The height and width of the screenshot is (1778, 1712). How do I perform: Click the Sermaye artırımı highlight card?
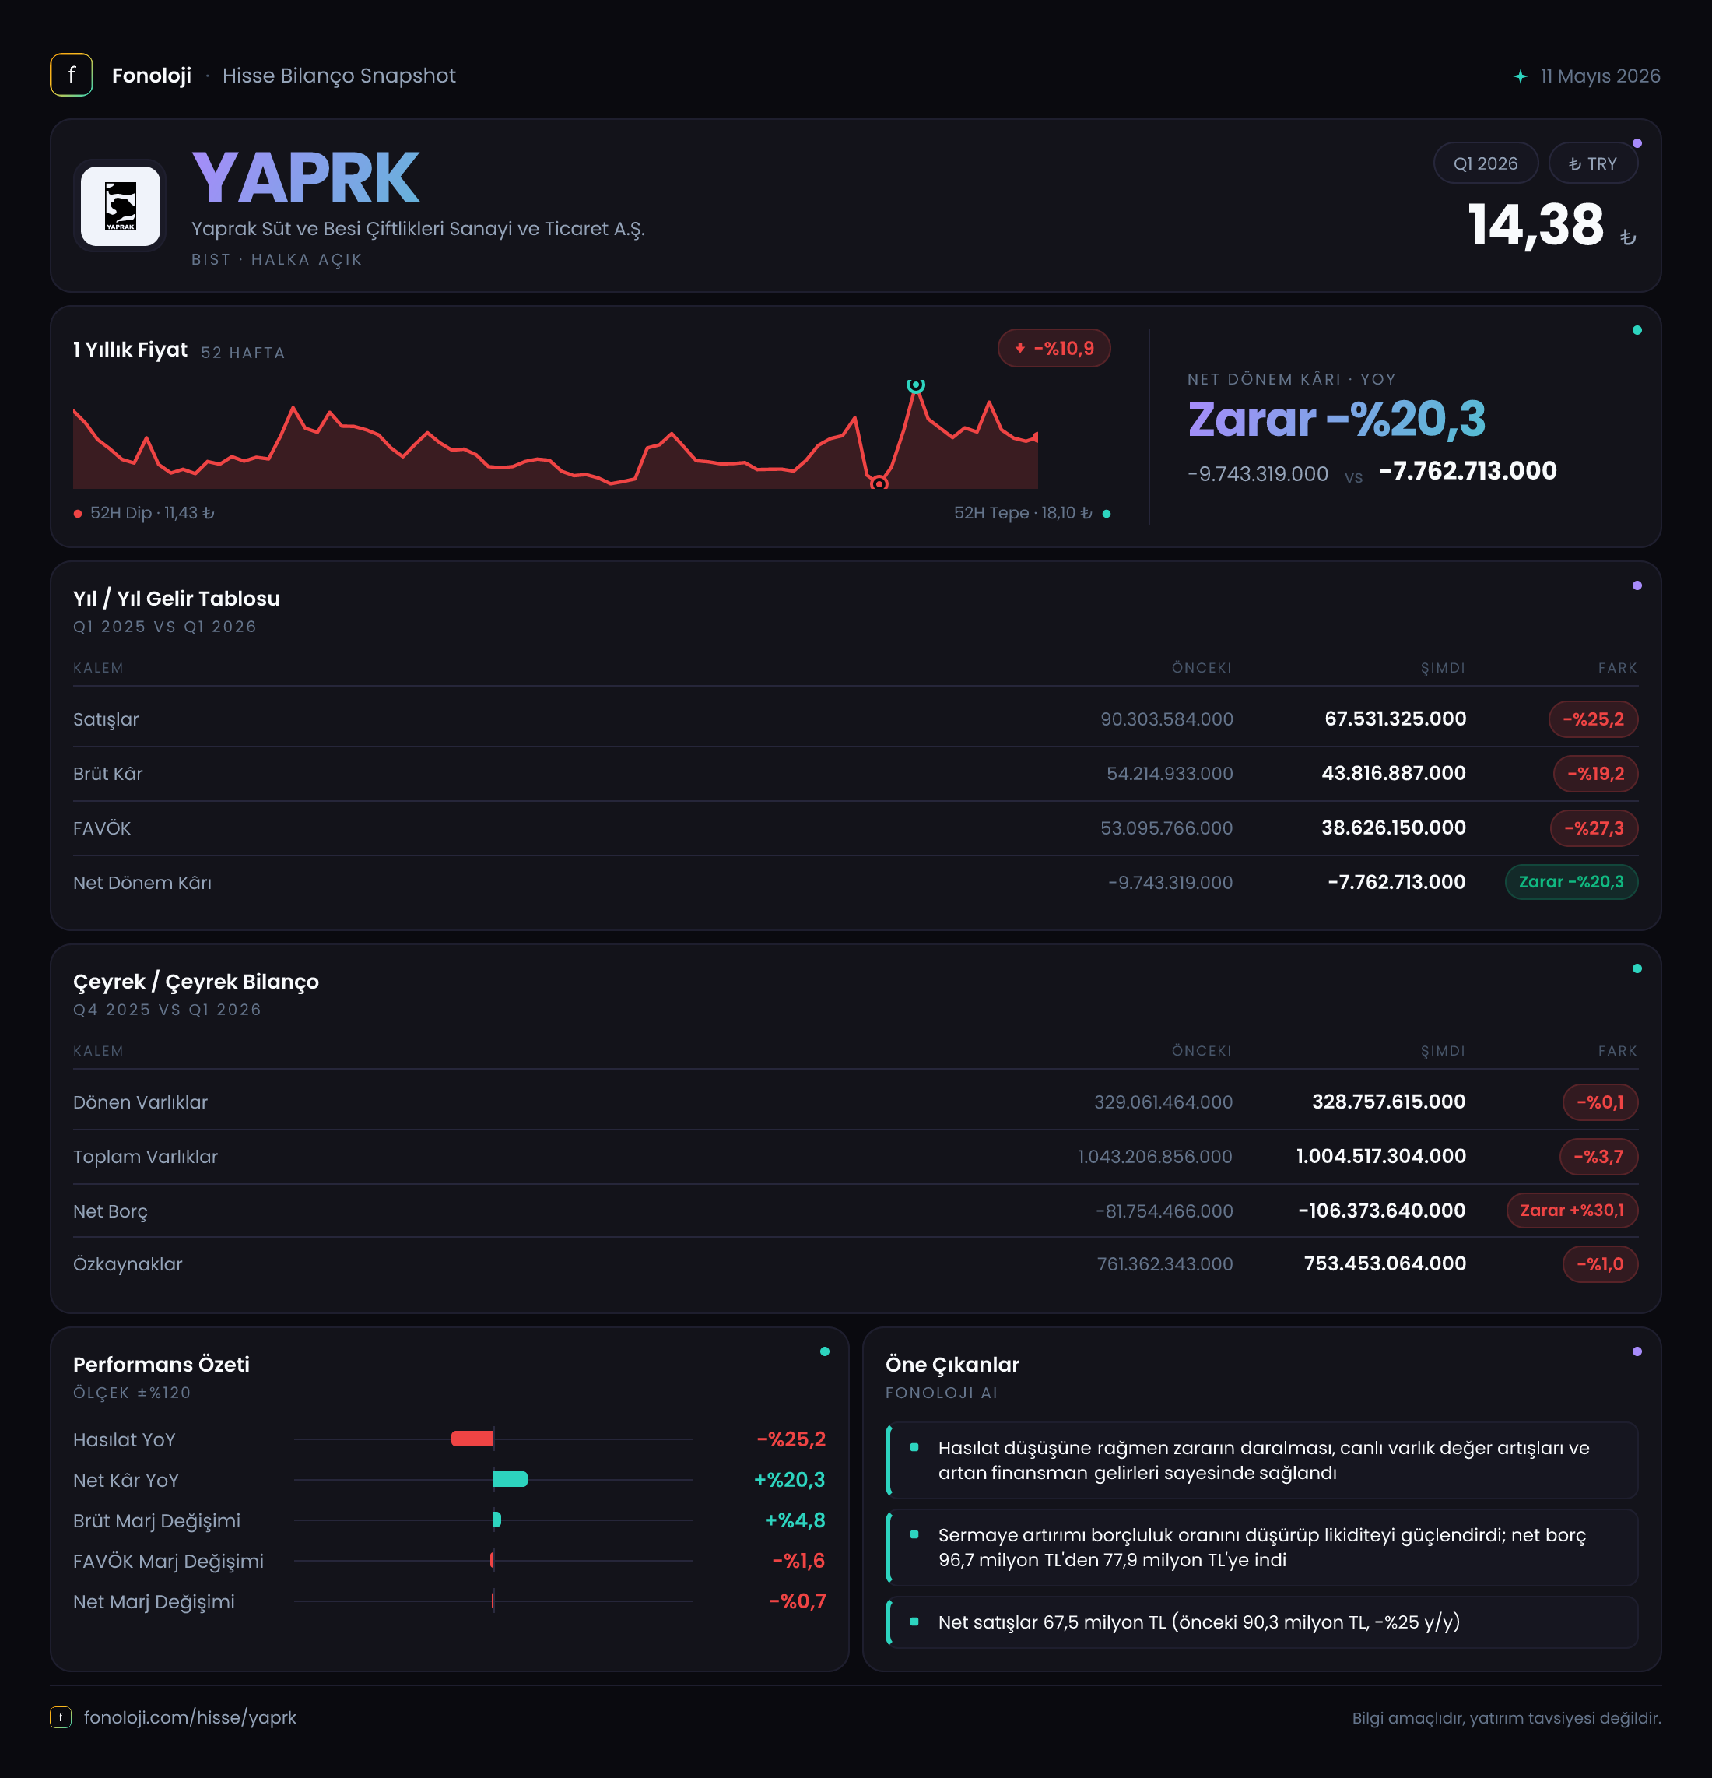pyautogui.click(x=1262, y=1548)
